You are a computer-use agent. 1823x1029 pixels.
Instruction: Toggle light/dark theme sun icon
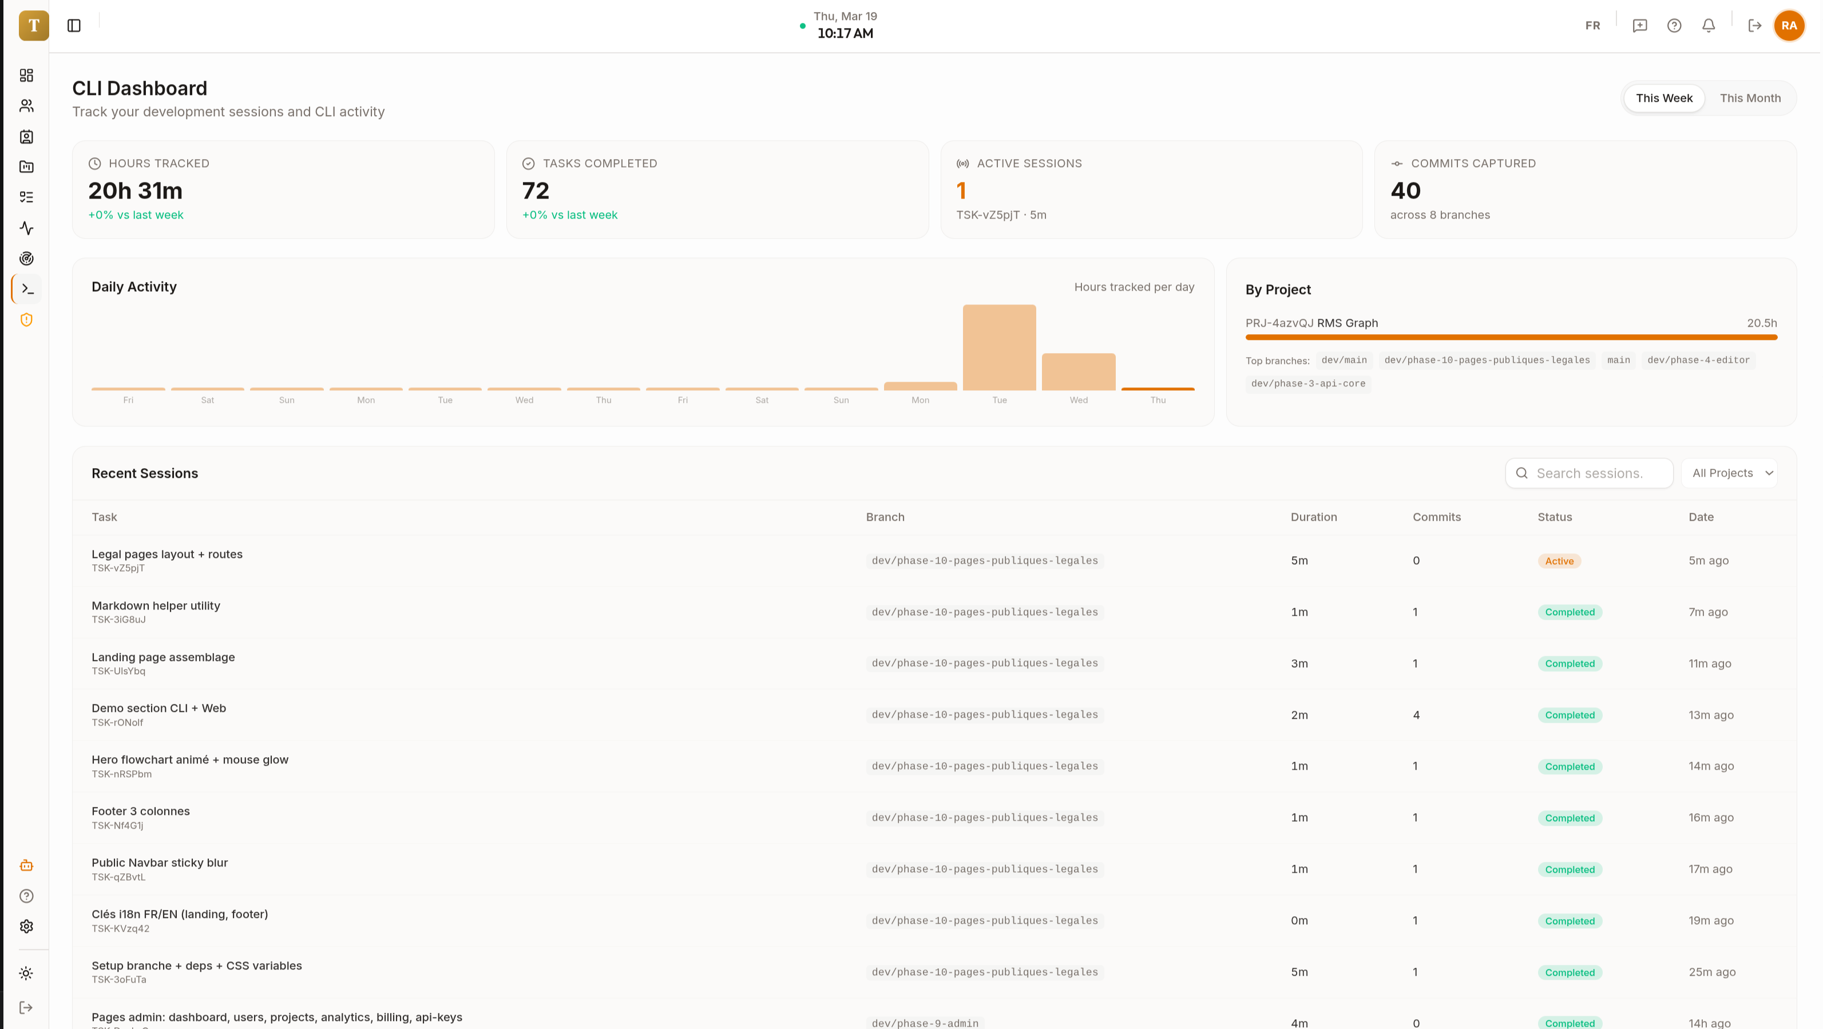[26, 973]
